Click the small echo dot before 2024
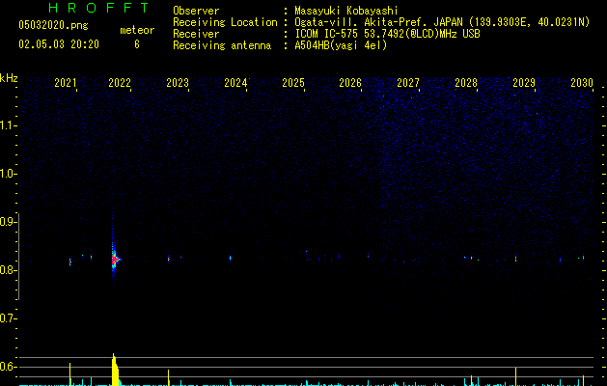Image resolution: width=607 pixels, height=386 pixels. pos(230,258)
